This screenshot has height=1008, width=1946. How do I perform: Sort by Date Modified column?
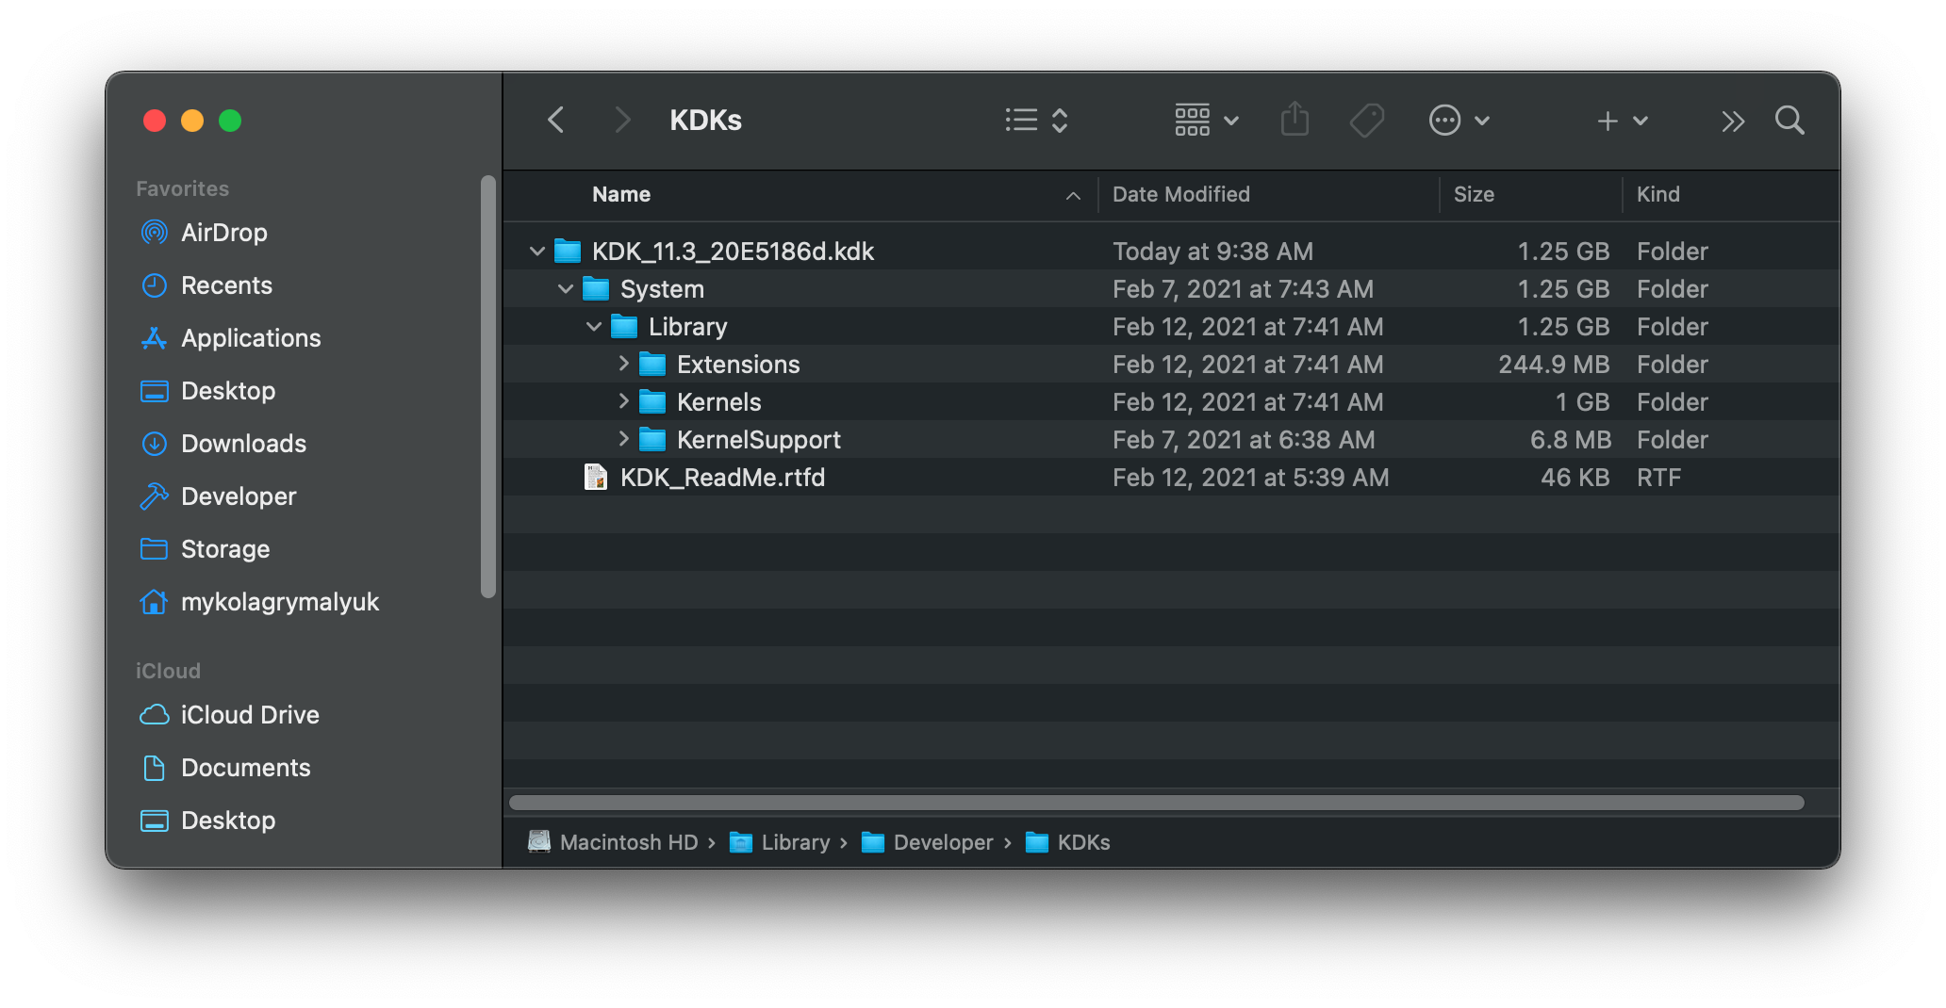[1180, 195]
